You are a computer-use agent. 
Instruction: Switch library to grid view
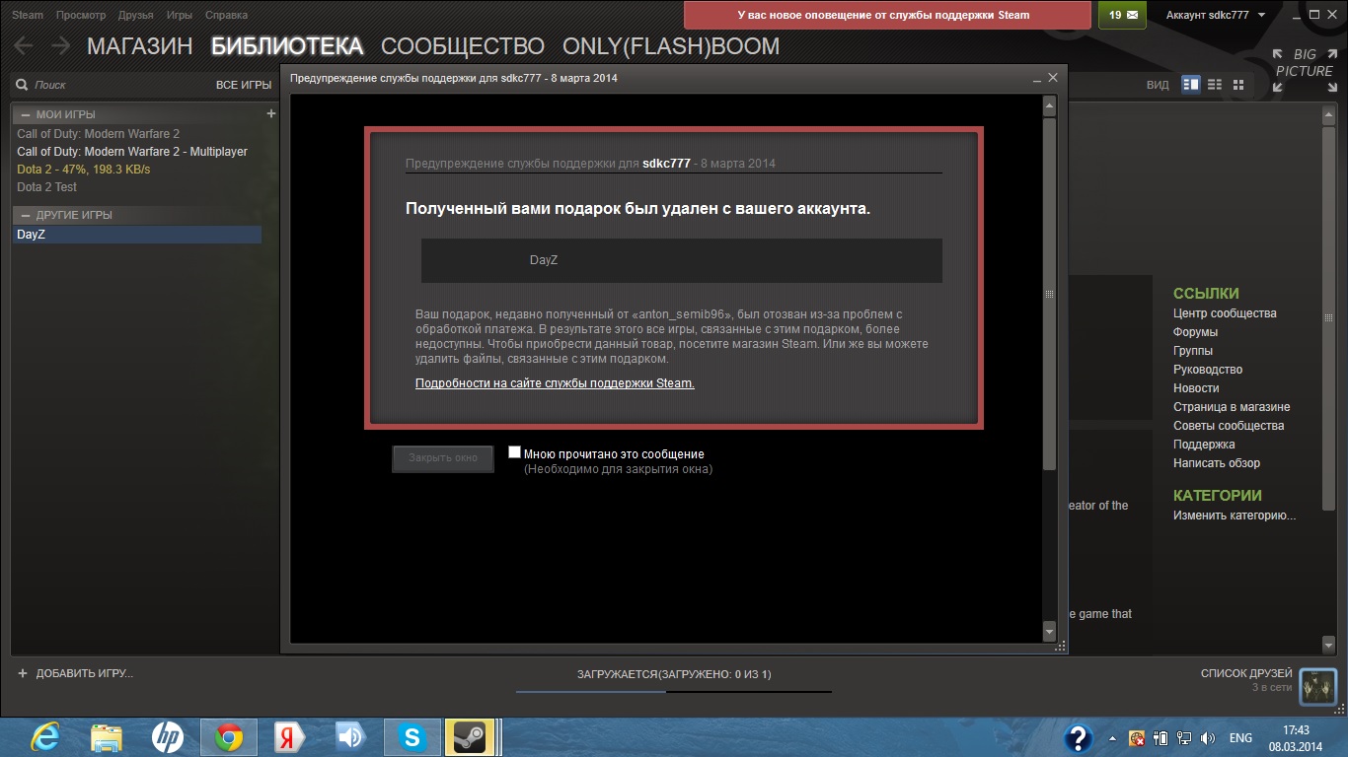tap(1237, 85)
